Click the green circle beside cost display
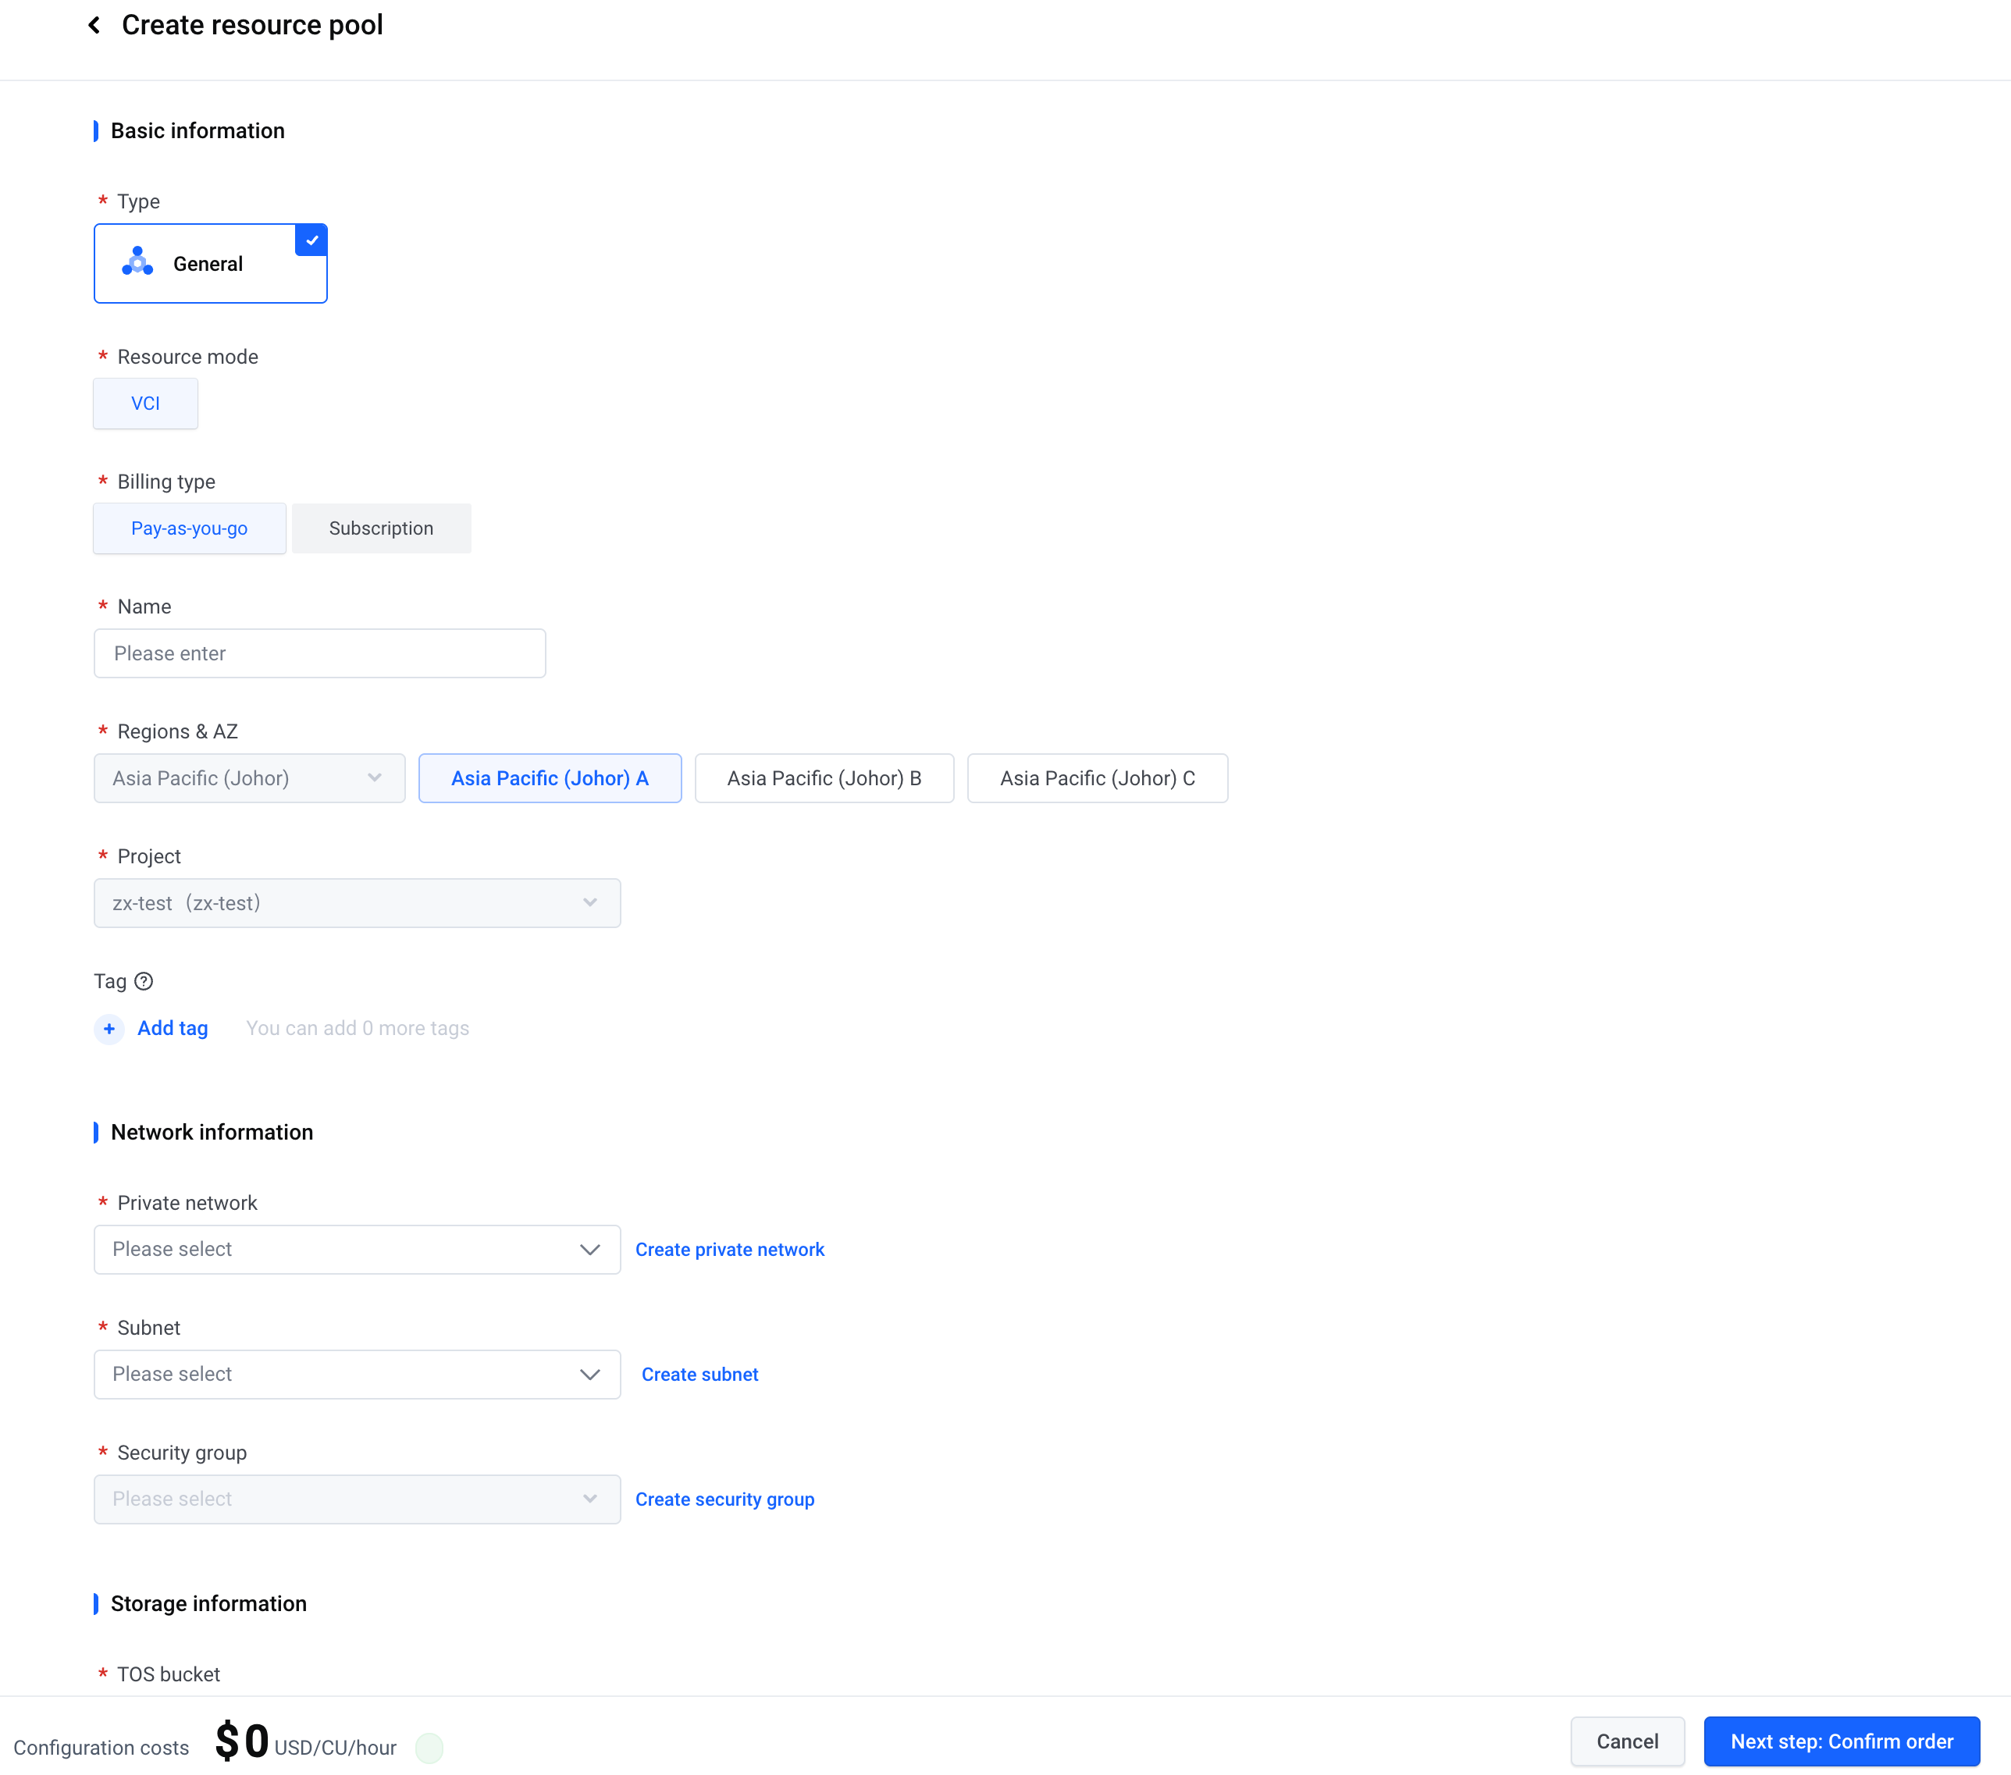 429,1748
